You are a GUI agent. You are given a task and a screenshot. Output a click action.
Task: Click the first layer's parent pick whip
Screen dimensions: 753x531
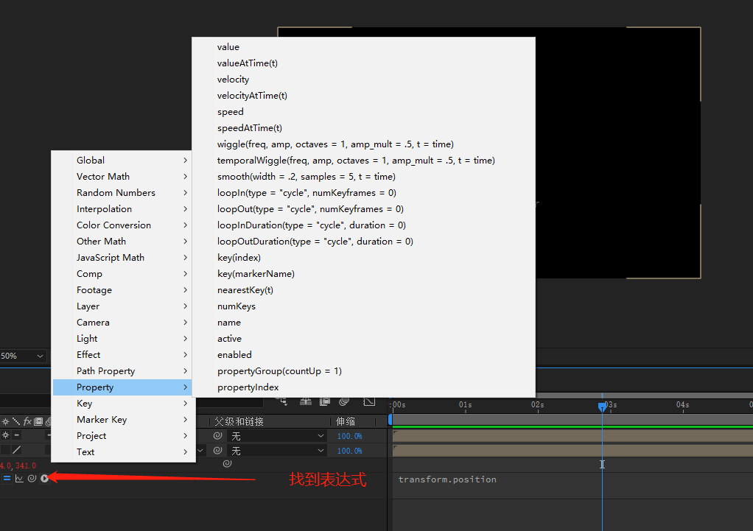click(x=217, y=435)
